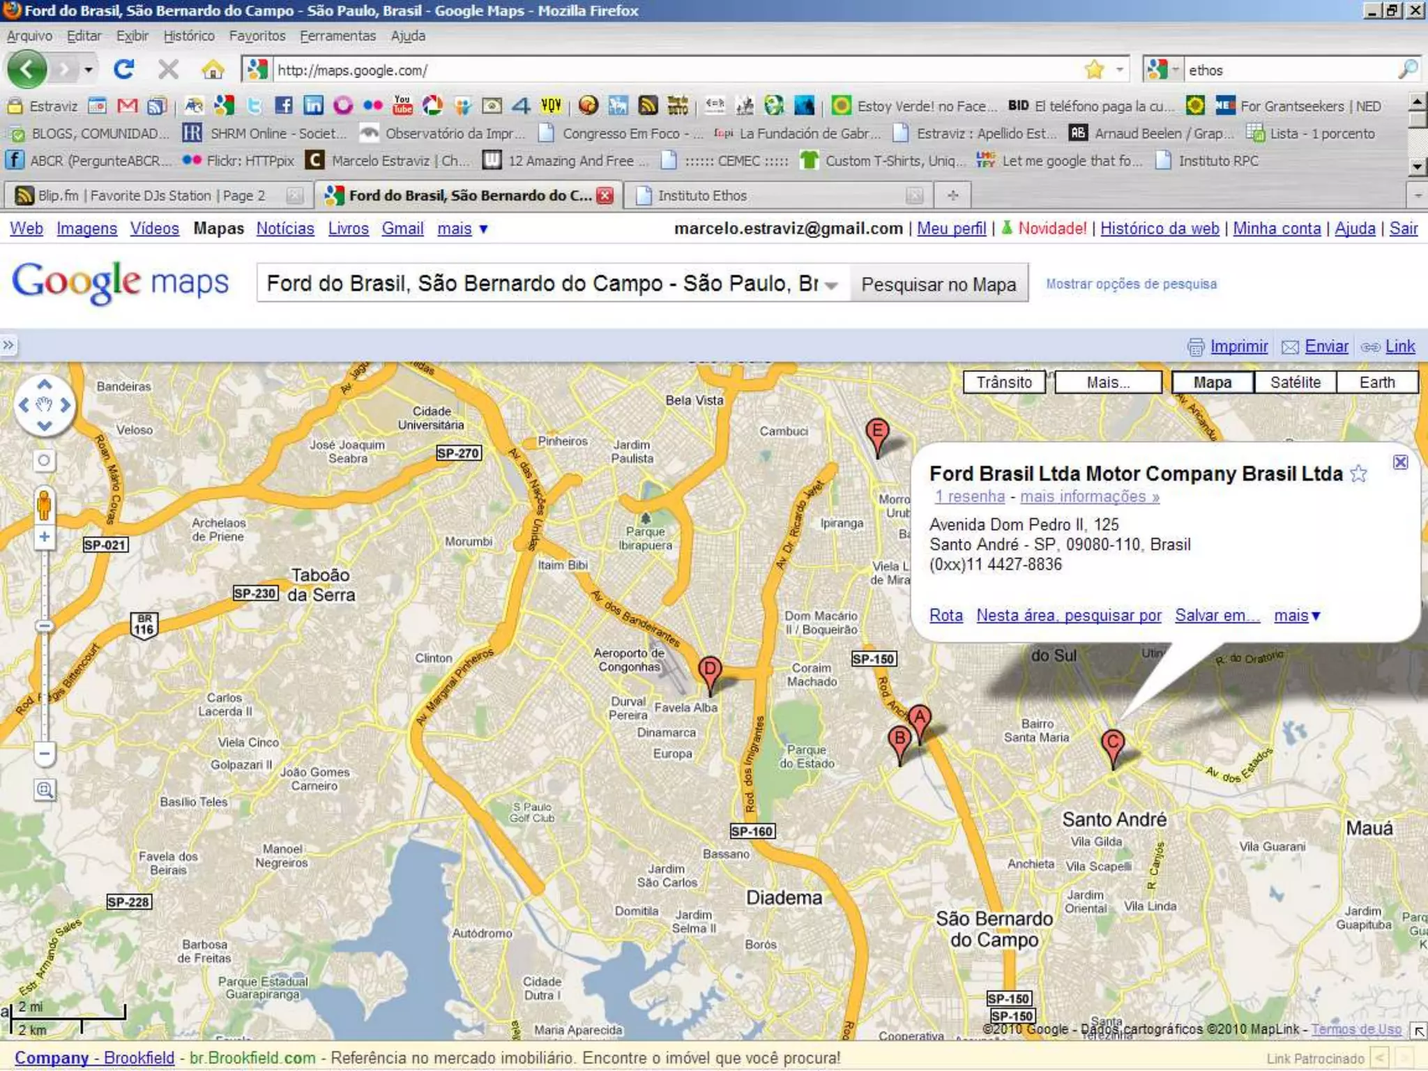
Task: Switch to the Instituto Ethos tab
Action: [x=701, y=196]
